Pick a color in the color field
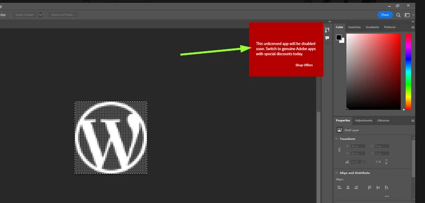The image size is (425, 203). 373,72
